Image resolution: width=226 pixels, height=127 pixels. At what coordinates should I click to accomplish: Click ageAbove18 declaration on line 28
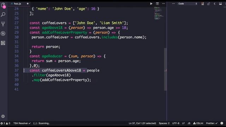pyautogui.click(x=52, y=28)
